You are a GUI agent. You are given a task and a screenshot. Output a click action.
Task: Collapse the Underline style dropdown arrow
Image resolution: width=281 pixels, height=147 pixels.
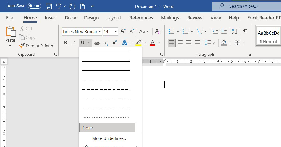click(89, 43)
